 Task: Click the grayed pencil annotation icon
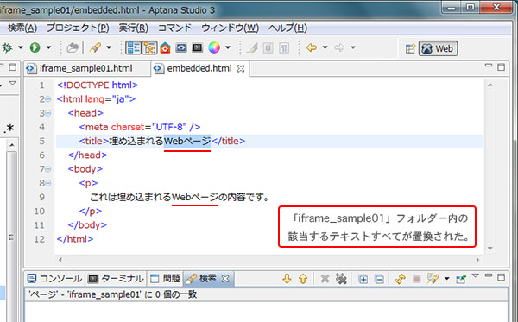[253, 48]
